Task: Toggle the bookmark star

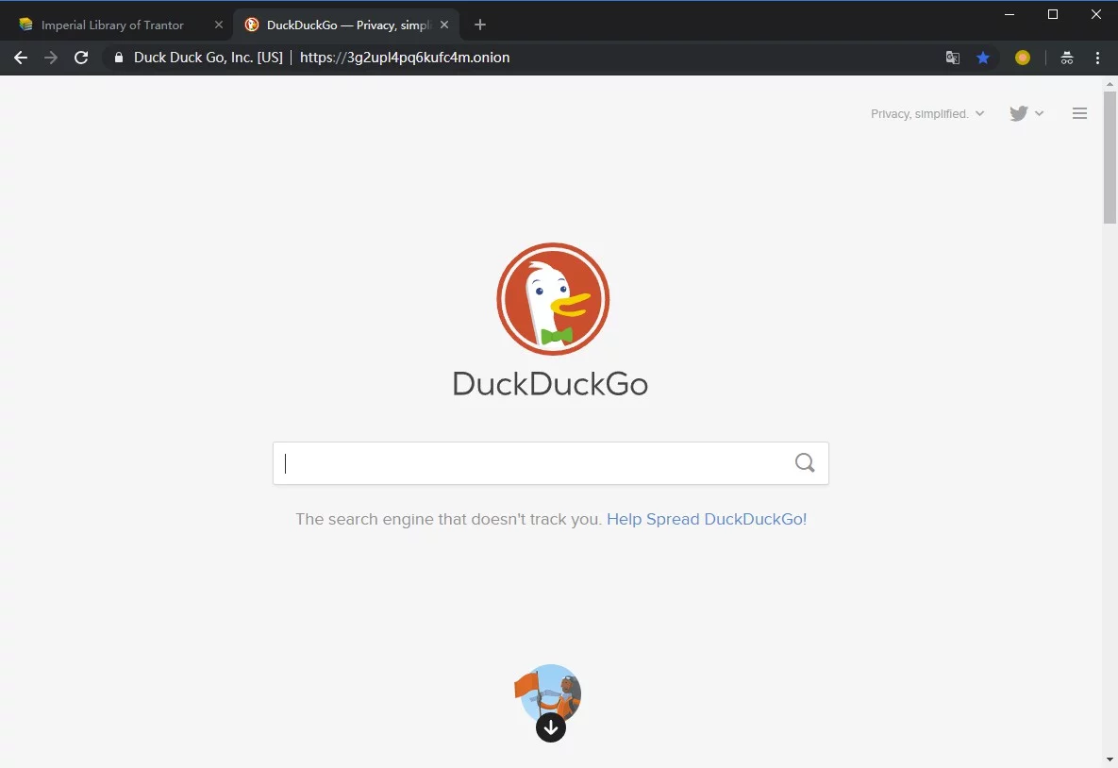Action: click(982, 58)
